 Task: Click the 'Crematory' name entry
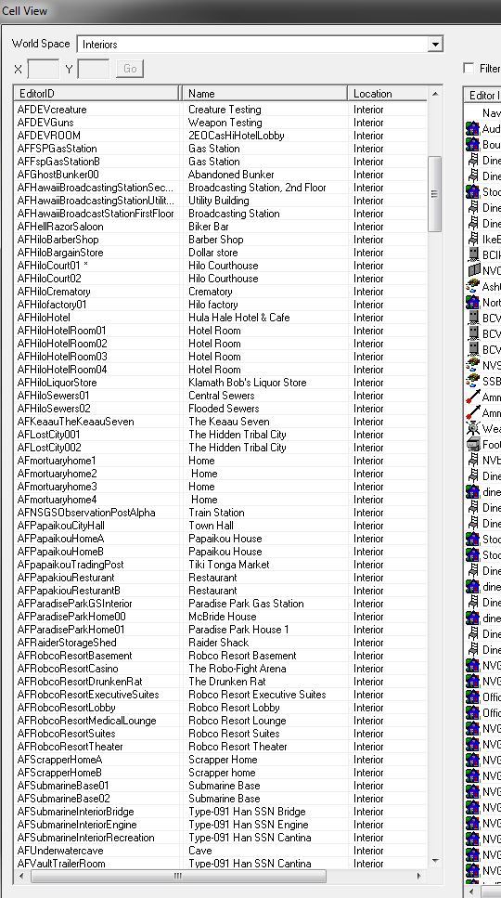tap(211, 292)
